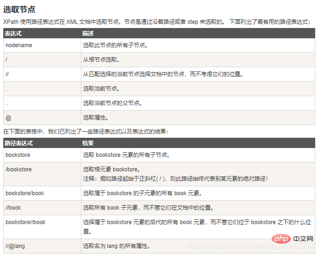Click result 选取名为 lang 的所有属性
The height and width of the screenshot is (254, 318).
point(116,246)
